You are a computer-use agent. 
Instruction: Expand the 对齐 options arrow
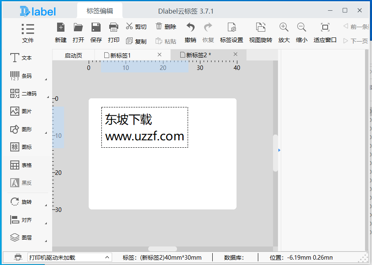(x=46, y=223)
